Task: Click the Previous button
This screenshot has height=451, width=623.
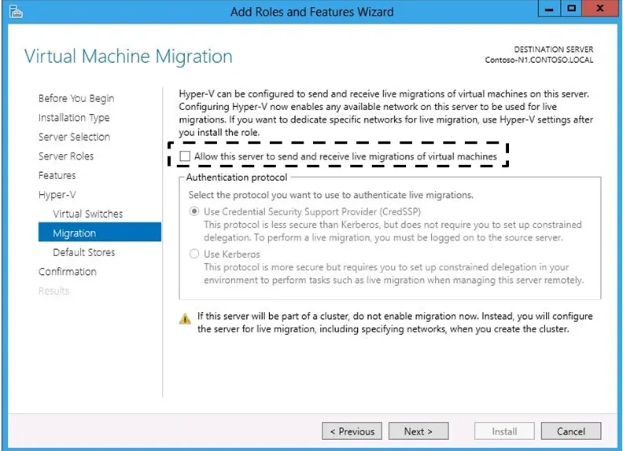Action: point(352,431)
